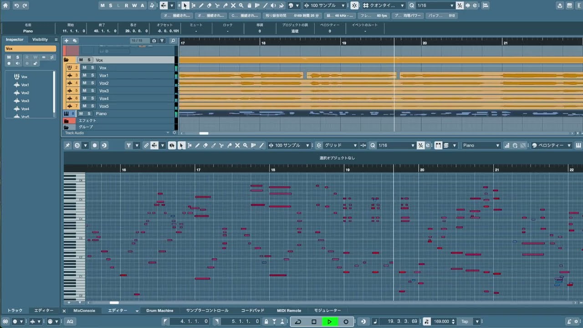This screenshot has width=583, height=328.
Task: Select the Play speaker tool in the top toolbar
Action: [x=274, y=5]
